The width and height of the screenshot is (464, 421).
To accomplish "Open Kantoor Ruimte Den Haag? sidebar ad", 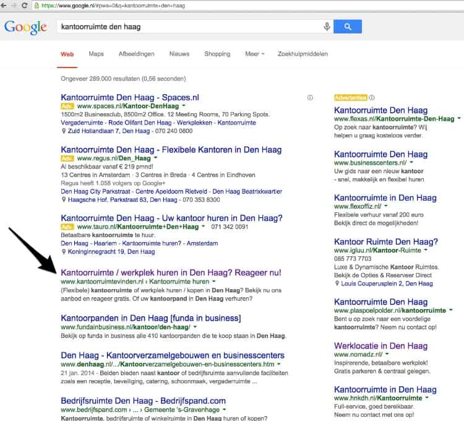I will point(386,242).
